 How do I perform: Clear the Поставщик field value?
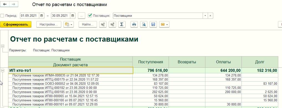[x=210, y=15]
